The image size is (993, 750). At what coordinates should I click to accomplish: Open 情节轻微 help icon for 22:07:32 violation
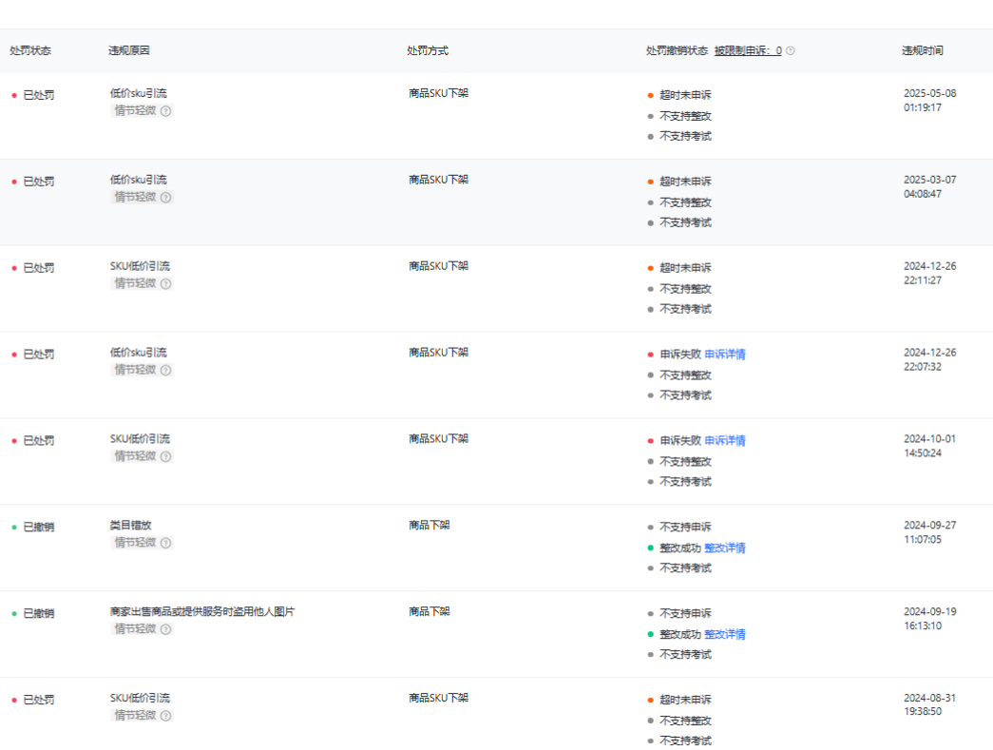point(165,371)
